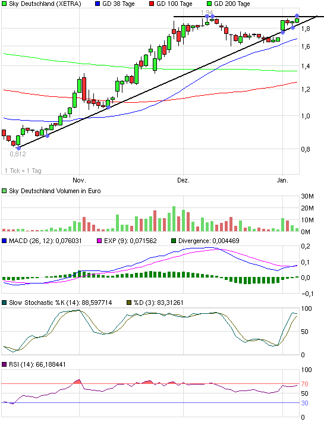Click the Slow Stochastic %K value 88,597714

(x=97, y=303)
